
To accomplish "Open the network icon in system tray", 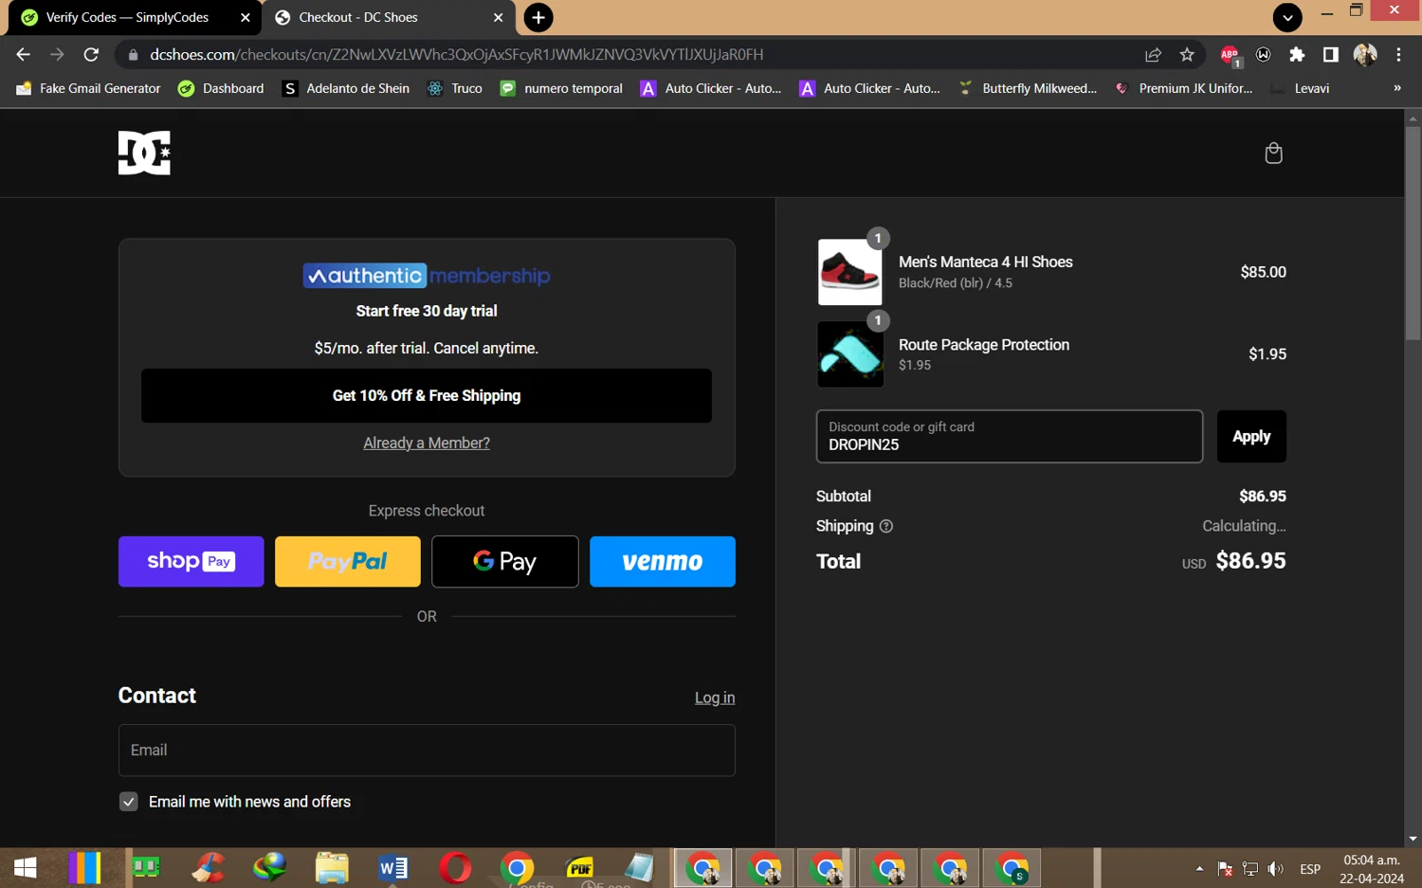I will click(x=1250, y=869).
